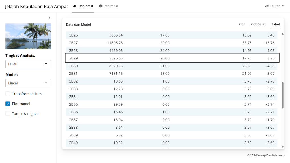Image resolution: width=290 pixels, height=163 pixels.
Task: Click the Jelajah Kepulauan Raja Ampat title
Action: [x=37, y=7]
